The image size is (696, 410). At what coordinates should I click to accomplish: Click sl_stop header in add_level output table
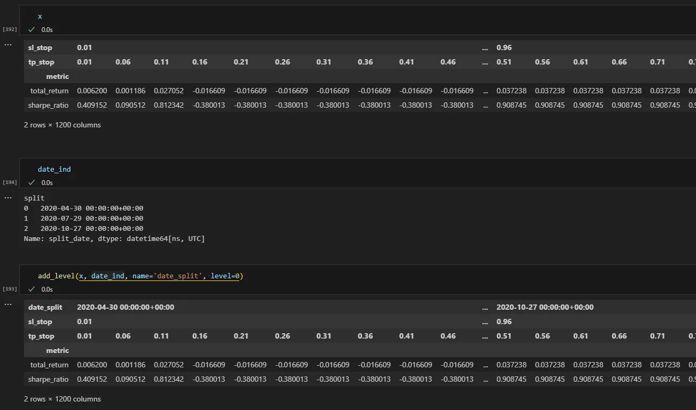pos(40,322)
